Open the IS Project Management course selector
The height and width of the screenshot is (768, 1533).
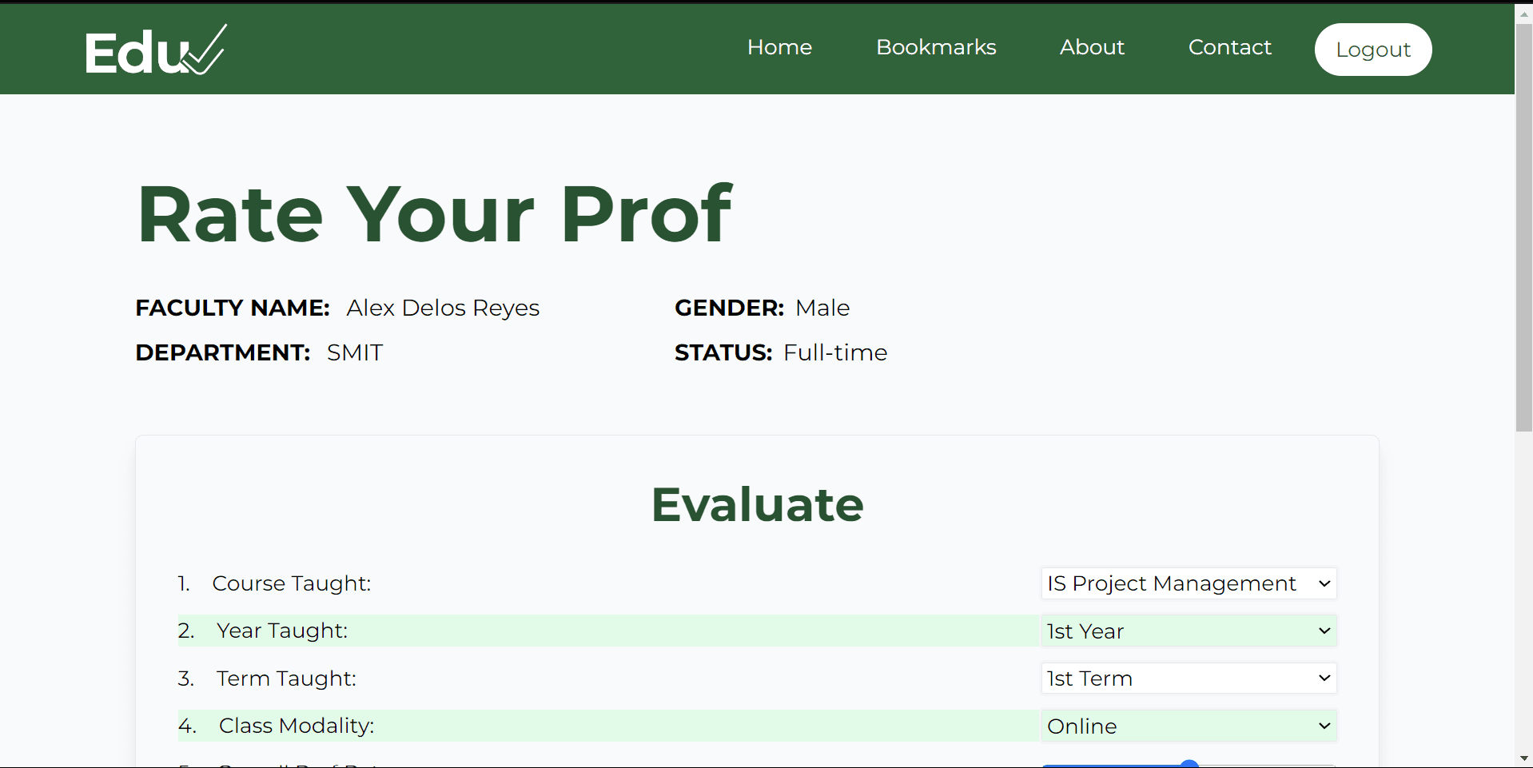click(1187, 583)
